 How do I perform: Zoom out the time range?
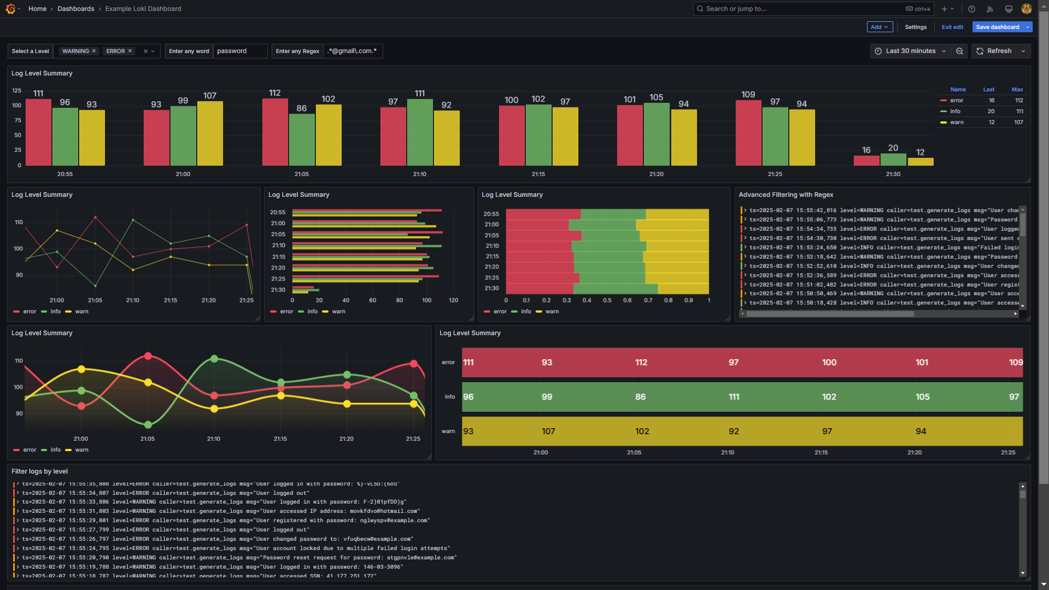pyautogui.click(x=959, y=51)
